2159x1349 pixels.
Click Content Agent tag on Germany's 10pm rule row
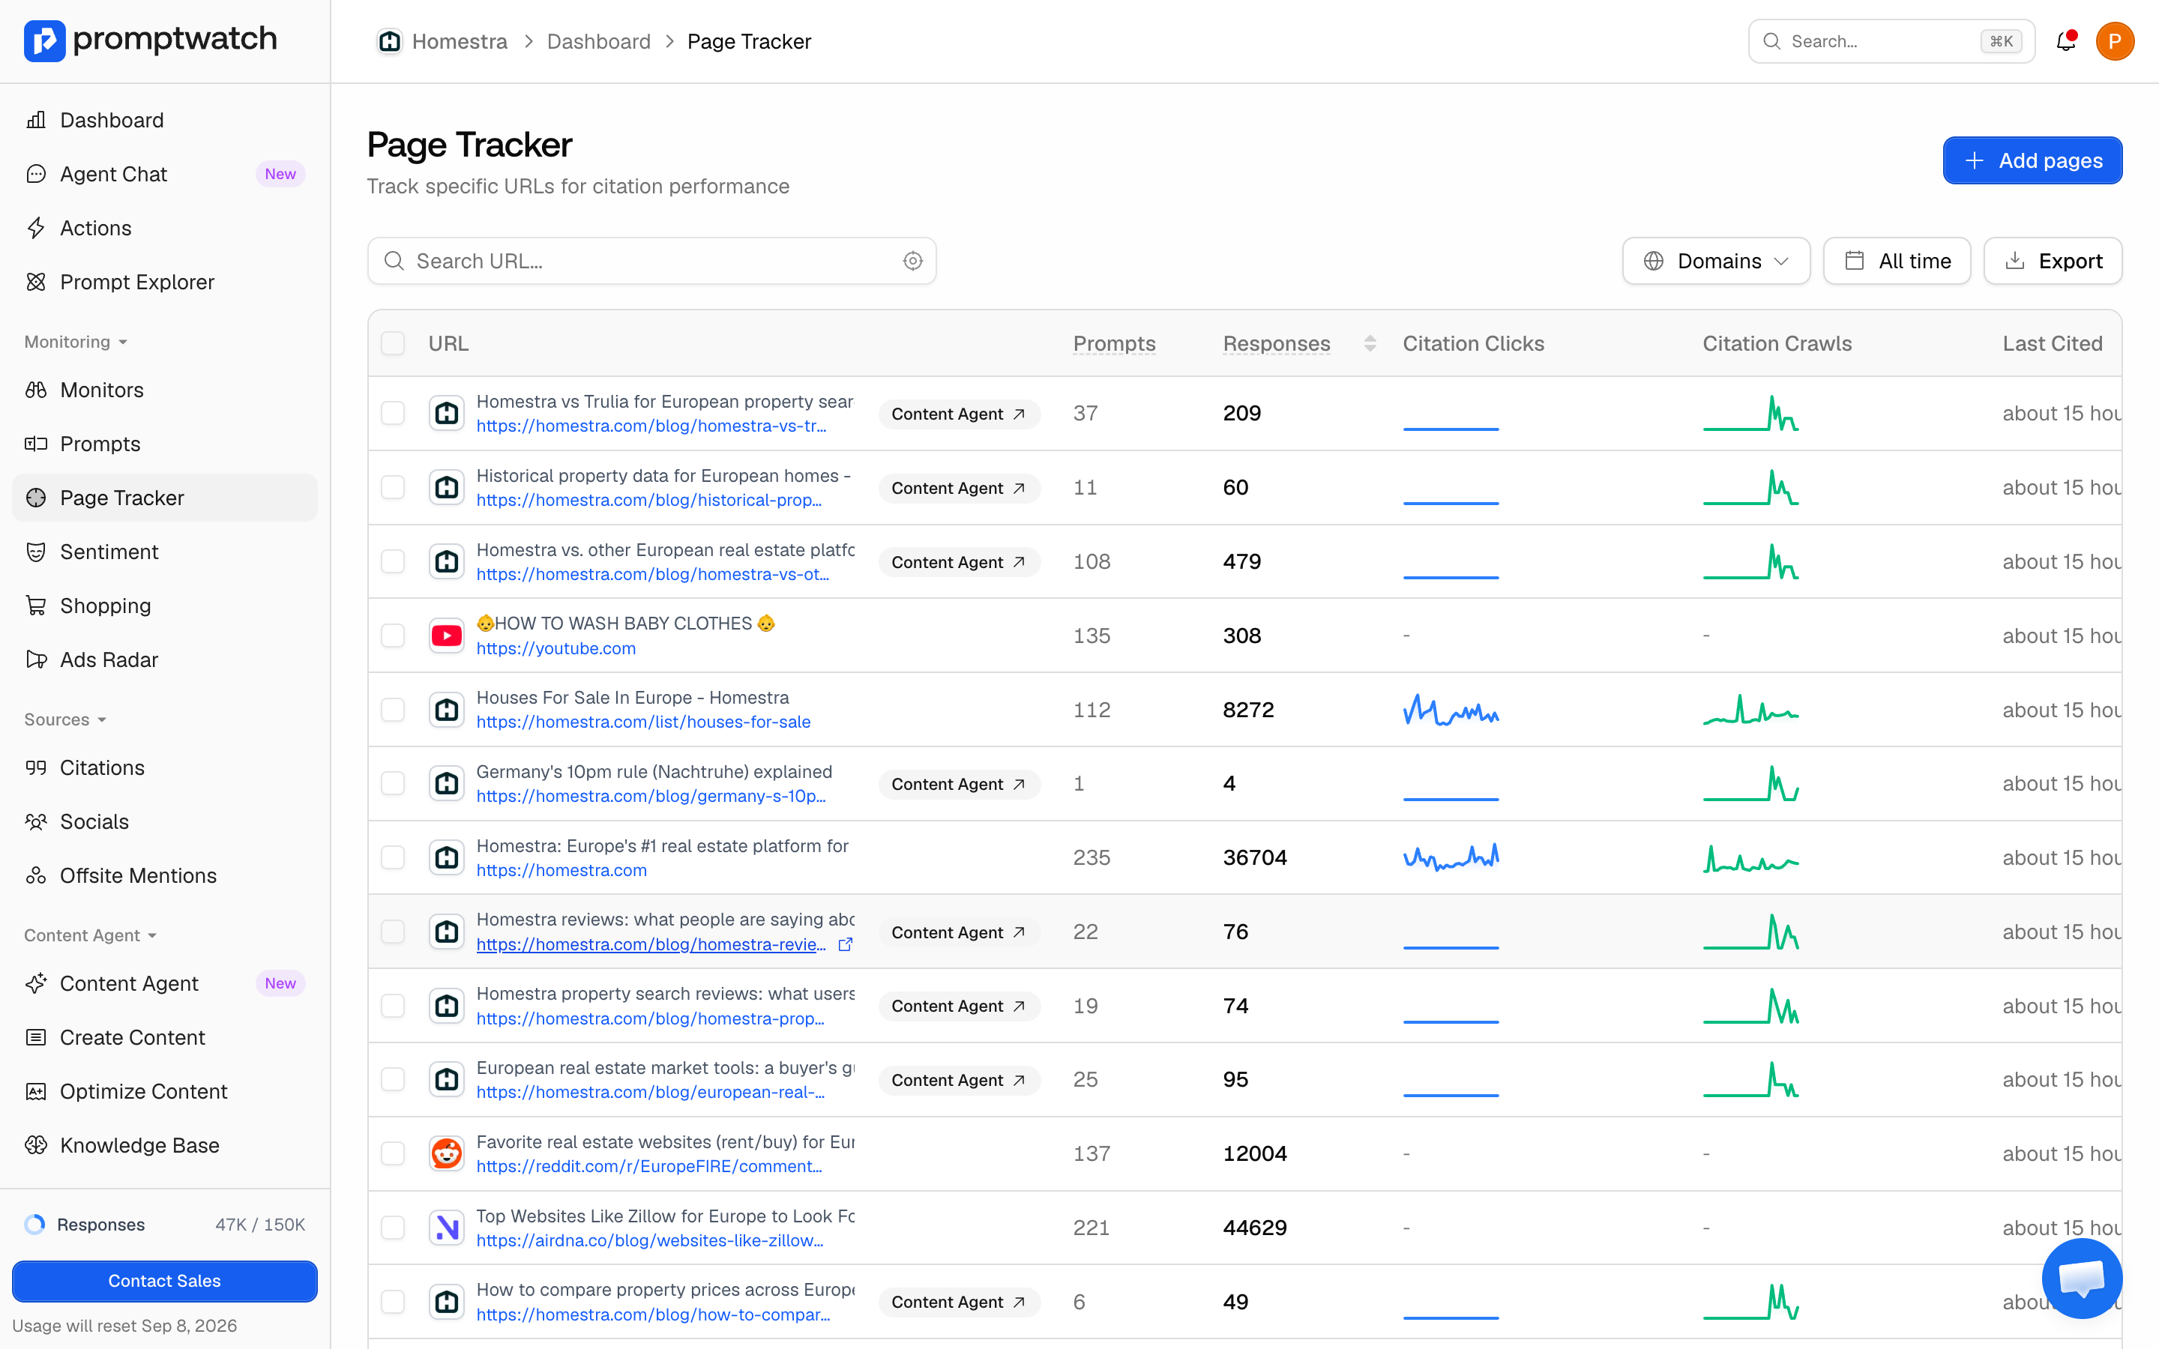tap(959, 784)
